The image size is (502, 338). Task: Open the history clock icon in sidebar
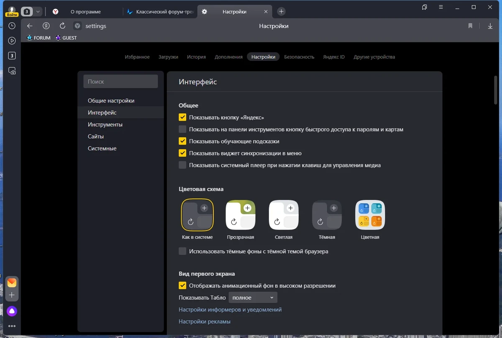[x=12, y=26]
